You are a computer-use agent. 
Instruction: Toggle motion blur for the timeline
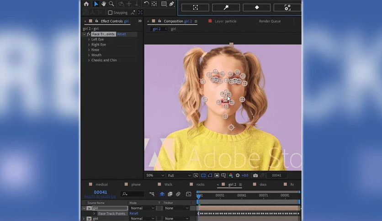tap(178, 194)
